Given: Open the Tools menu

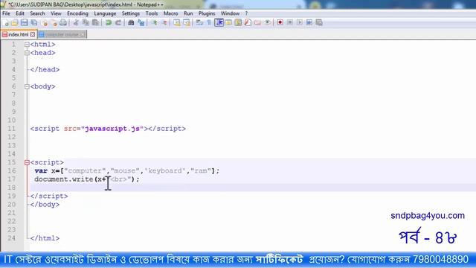Looking at the screenshot, I should [152, 13].
